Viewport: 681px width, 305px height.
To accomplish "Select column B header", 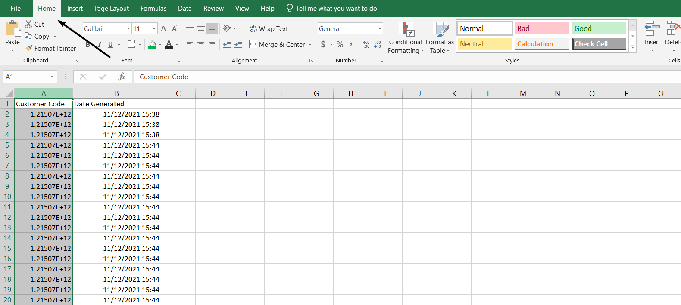I will coord(117,93).
